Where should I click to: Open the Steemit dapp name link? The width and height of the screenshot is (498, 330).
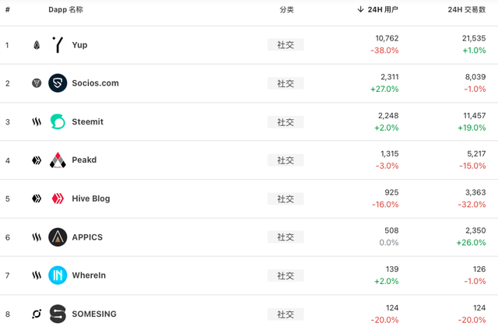[x=88, y=121]
